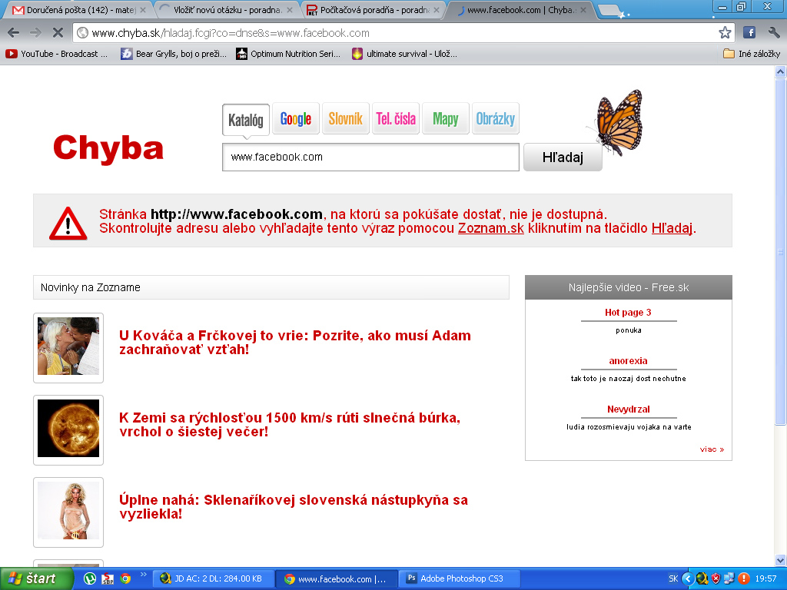The height and width of the screenshot is (590, 787).
Task: Click the red shield security tray icon
Action: point(716,579)
